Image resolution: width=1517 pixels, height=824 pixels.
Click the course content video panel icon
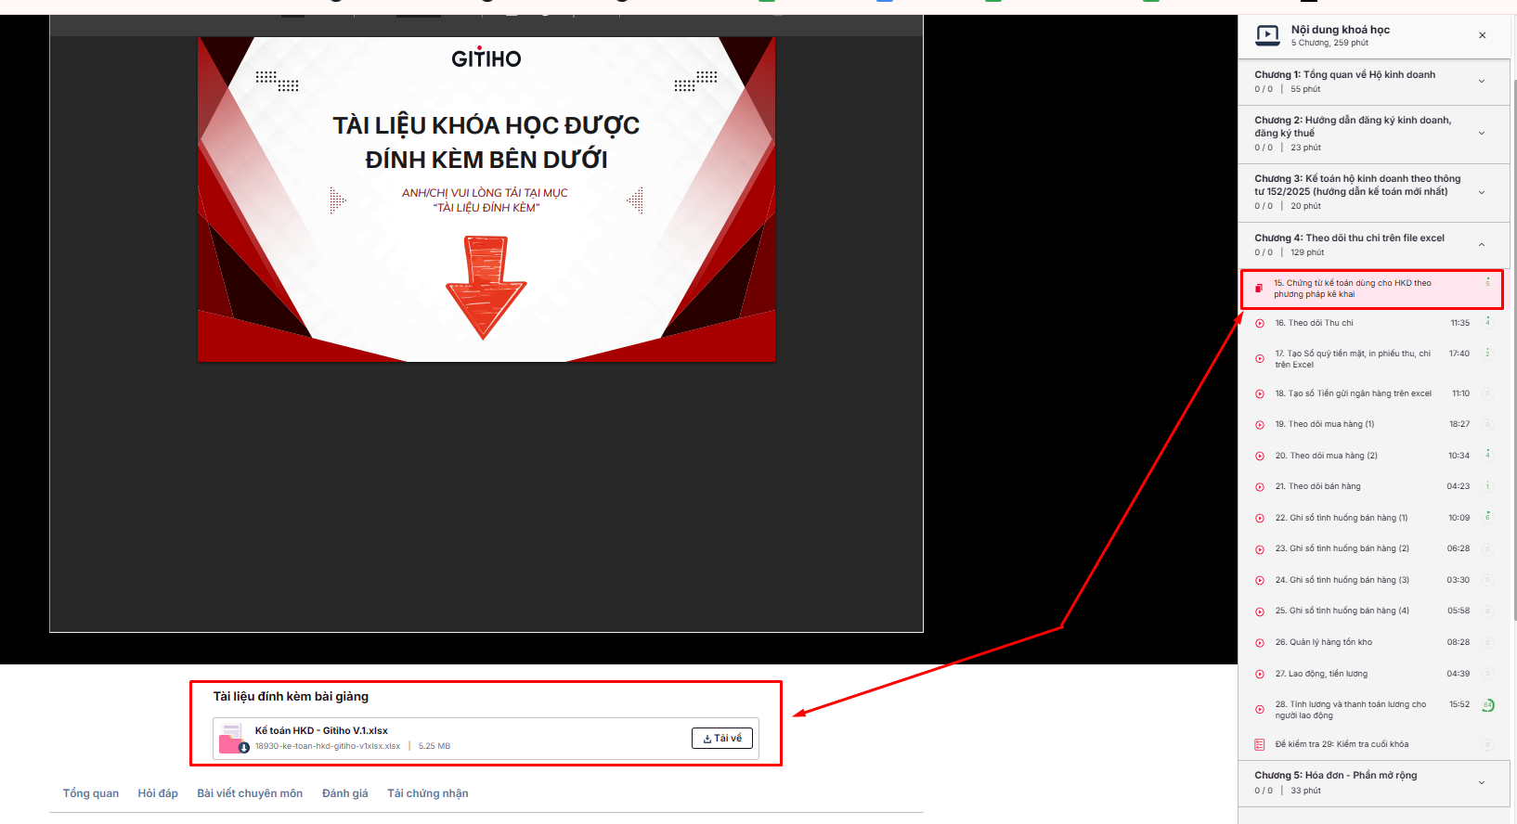(1267, 36)
